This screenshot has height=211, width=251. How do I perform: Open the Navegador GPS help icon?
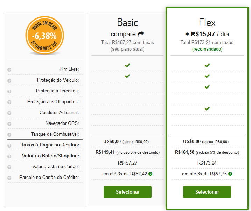pos(9,124)
